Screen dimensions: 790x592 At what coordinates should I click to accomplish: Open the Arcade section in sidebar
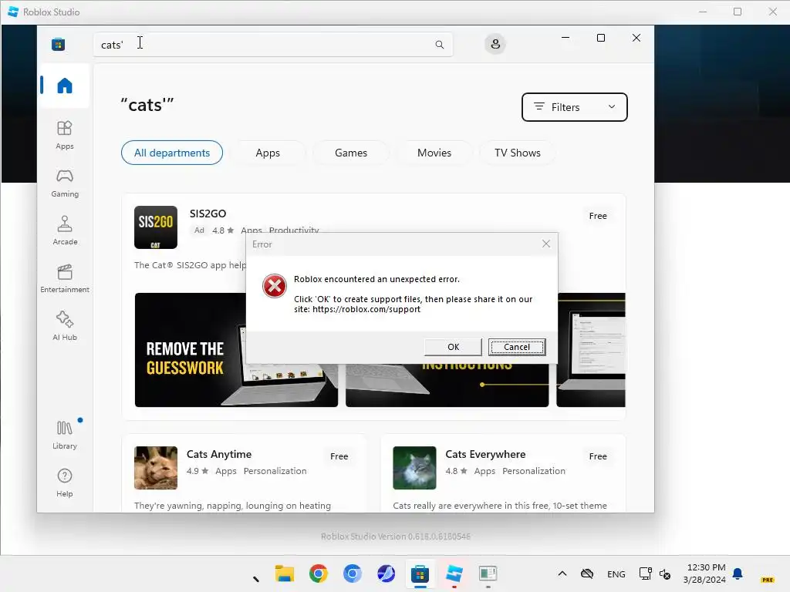click(x=65, y=230)
